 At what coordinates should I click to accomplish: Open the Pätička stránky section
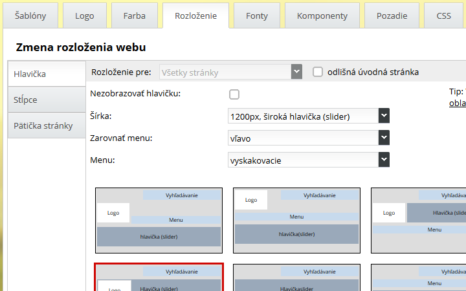[x=47, y=126]
